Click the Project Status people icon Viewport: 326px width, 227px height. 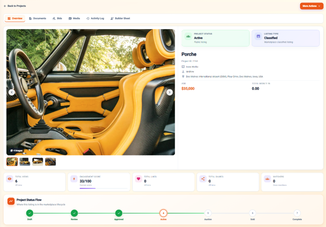[x=188, y=36]
